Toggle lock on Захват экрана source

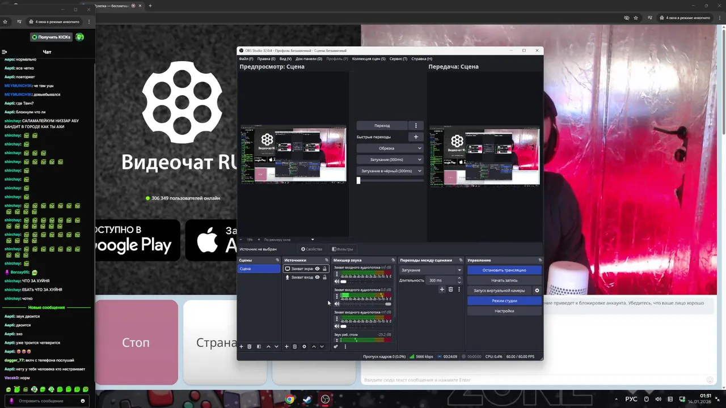tap(324, 269)
